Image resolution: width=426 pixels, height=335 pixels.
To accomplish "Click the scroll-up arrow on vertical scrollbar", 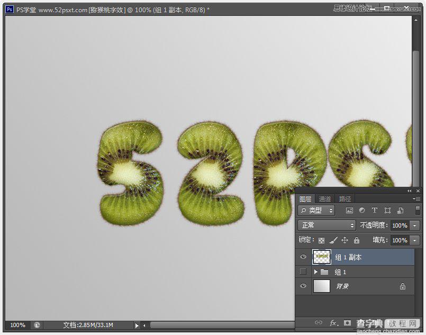I will (415, 20).
